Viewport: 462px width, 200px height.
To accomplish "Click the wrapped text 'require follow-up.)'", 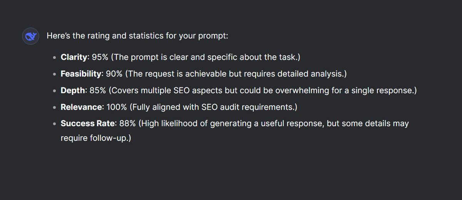I will 96,138.
